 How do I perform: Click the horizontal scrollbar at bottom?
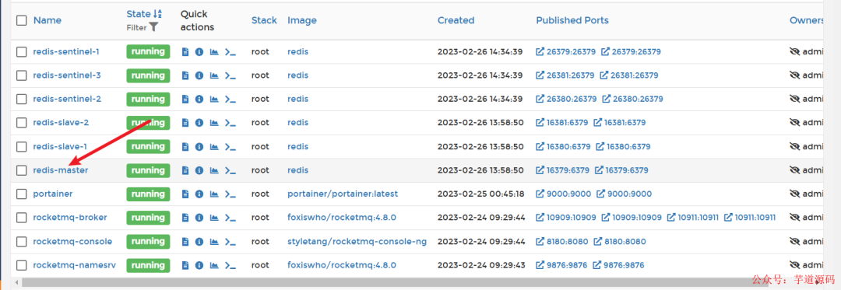[418, 282]
